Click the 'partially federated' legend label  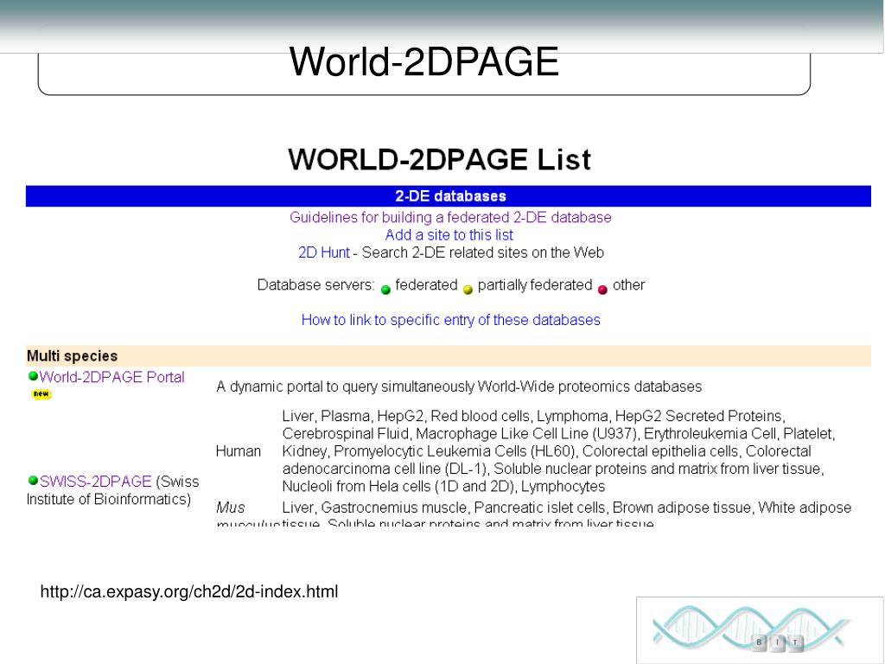coord(535,285)
